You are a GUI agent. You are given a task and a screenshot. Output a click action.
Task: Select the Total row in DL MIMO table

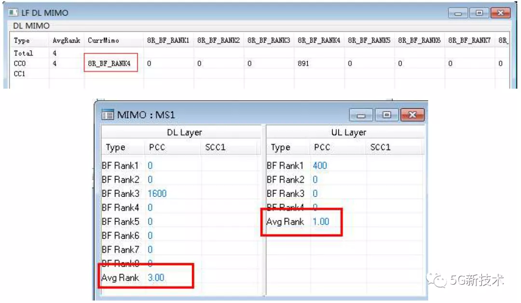click(259, 53)
